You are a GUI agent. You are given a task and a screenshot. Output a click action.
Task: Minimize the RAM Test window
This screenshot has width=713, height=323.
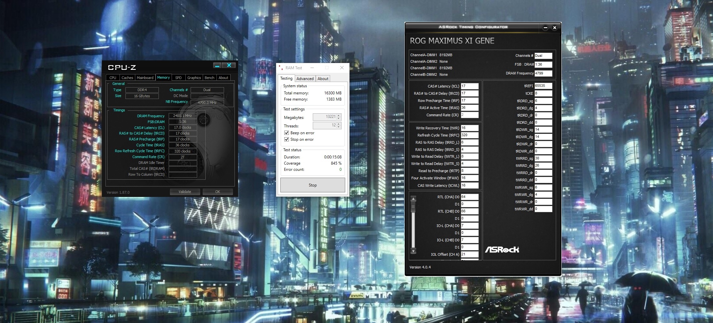pyautogui.click(x=312, y=68)
